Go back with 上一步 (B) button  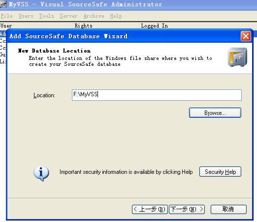[x=150, y=209]
